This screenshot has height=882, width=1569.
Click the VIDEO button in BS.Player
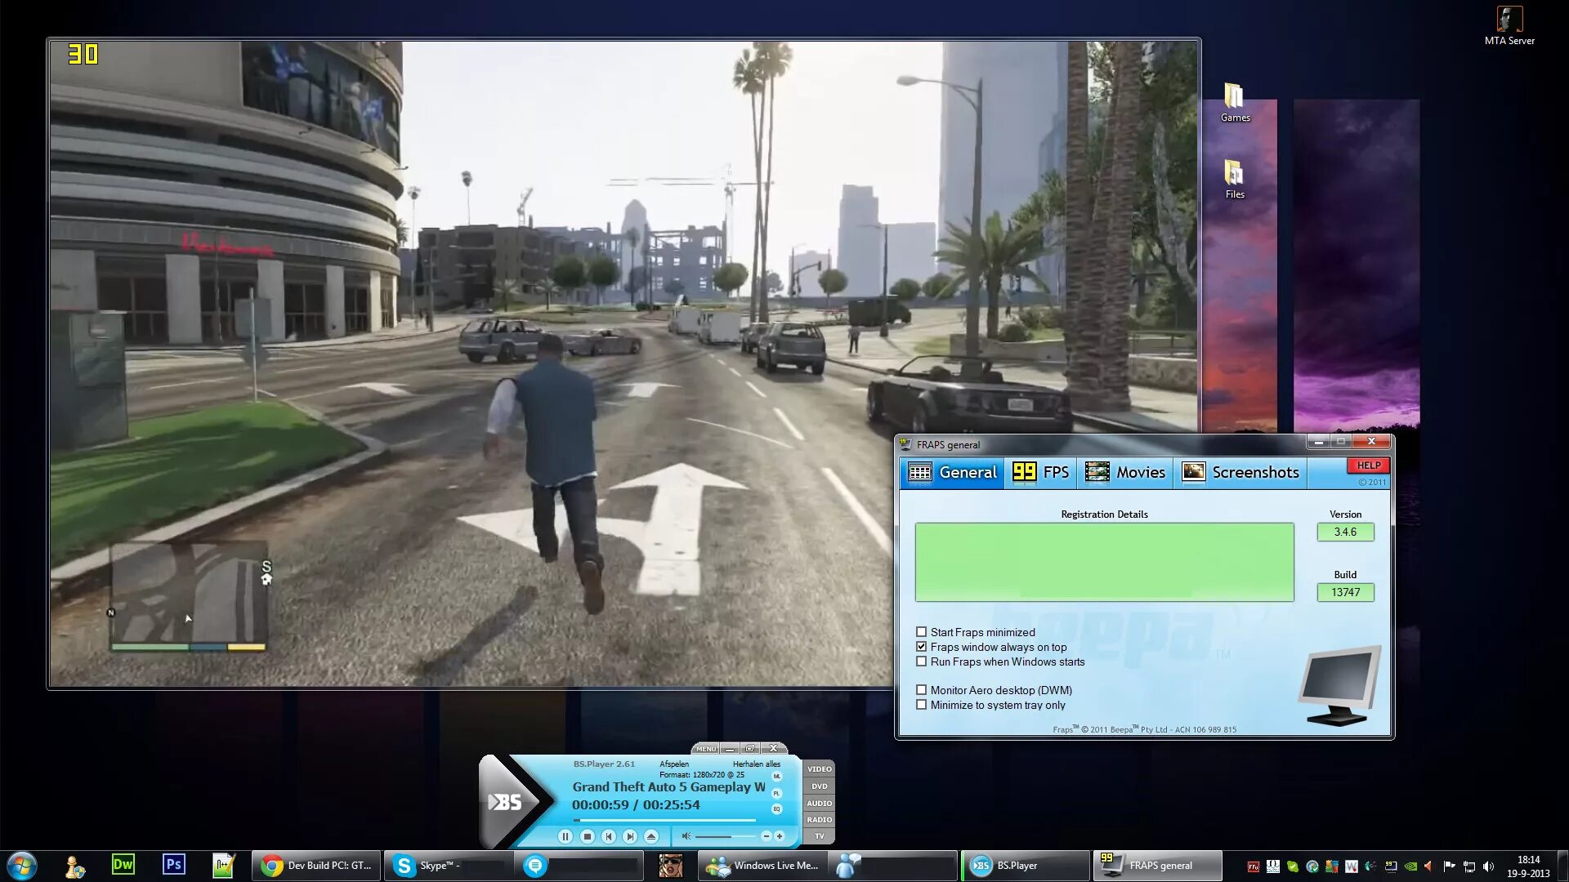(819, 768)
